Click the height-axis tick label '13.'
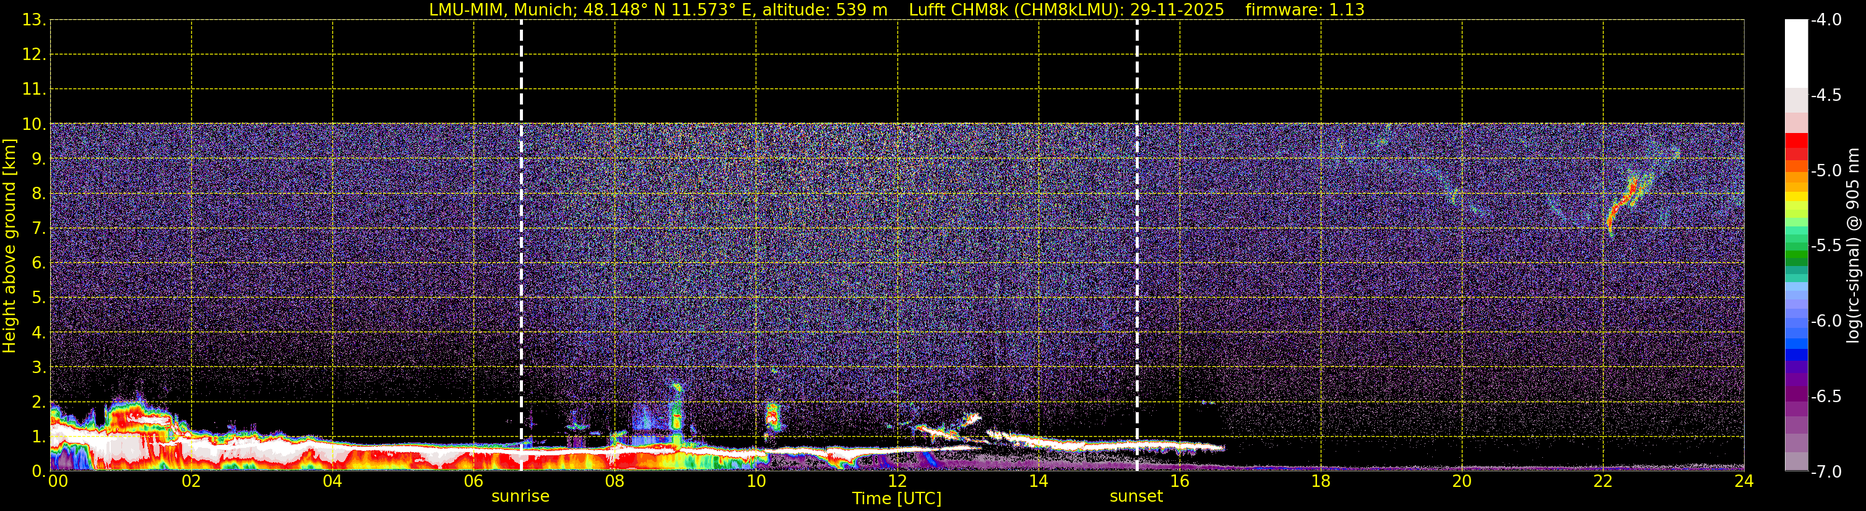This screenshot has width=1866, height=511. [33, 20]
